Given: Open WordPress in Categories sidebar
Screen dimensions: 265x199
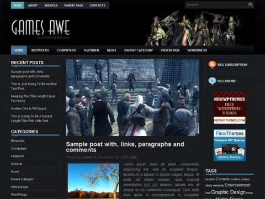Looking at the screenshot, I should tap(19, 195).
